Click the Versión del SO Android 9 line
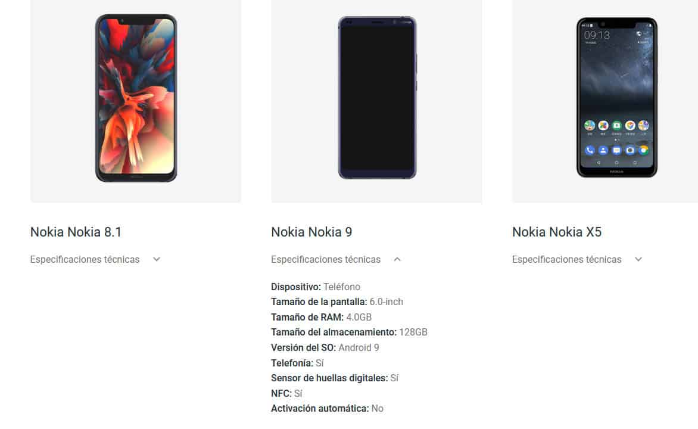This screenshot has height=429, width=698. click(x=325, y=347)
